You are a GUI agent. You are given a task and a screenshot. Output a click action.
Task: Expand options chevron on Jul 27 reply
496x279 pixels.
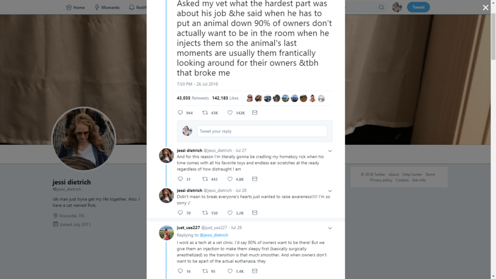coord(330,151)
